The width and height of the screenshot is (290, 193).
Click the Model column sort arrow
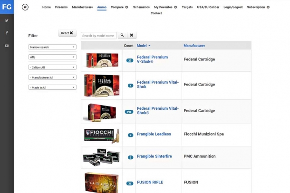(x=149, y=46)
